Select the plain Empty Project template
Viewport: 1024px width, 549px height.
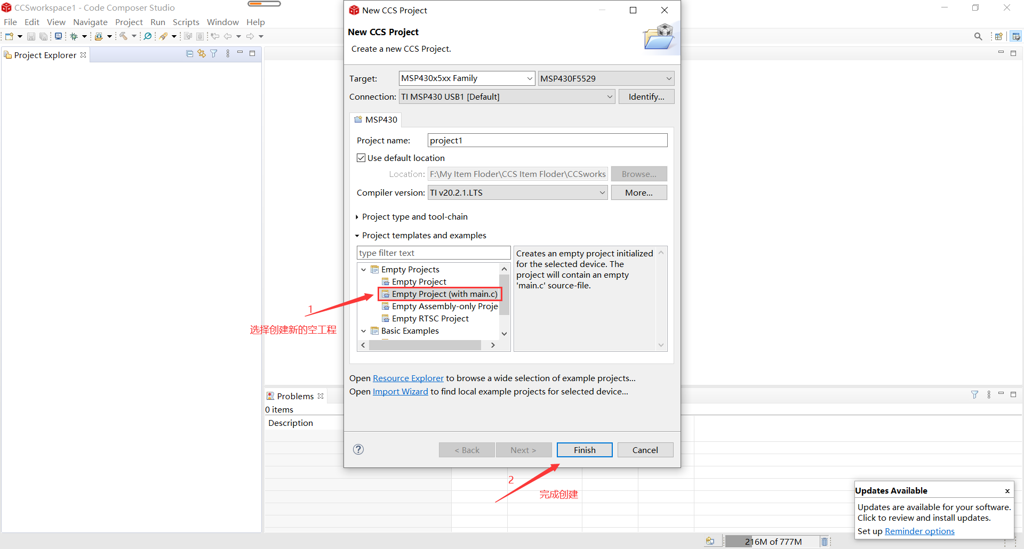point(414,282)
